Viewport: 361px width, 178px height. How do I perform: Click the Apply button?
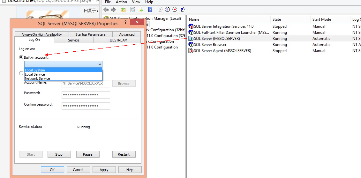coord(104,170)
